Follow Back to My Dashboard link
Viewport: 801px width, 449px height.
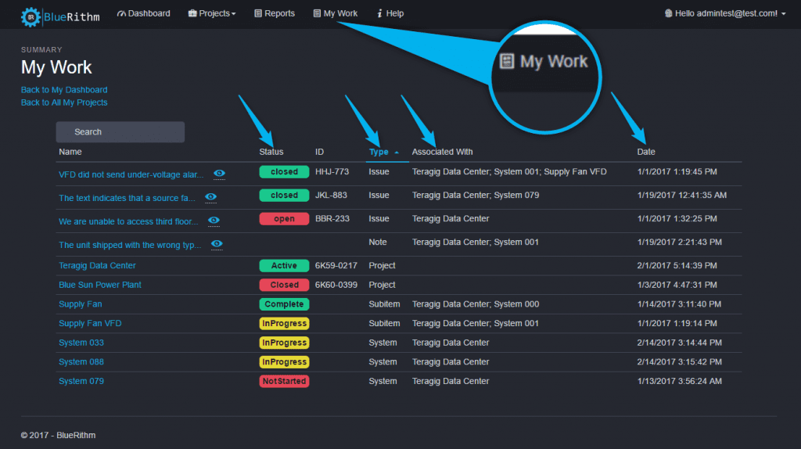(64, 89)
